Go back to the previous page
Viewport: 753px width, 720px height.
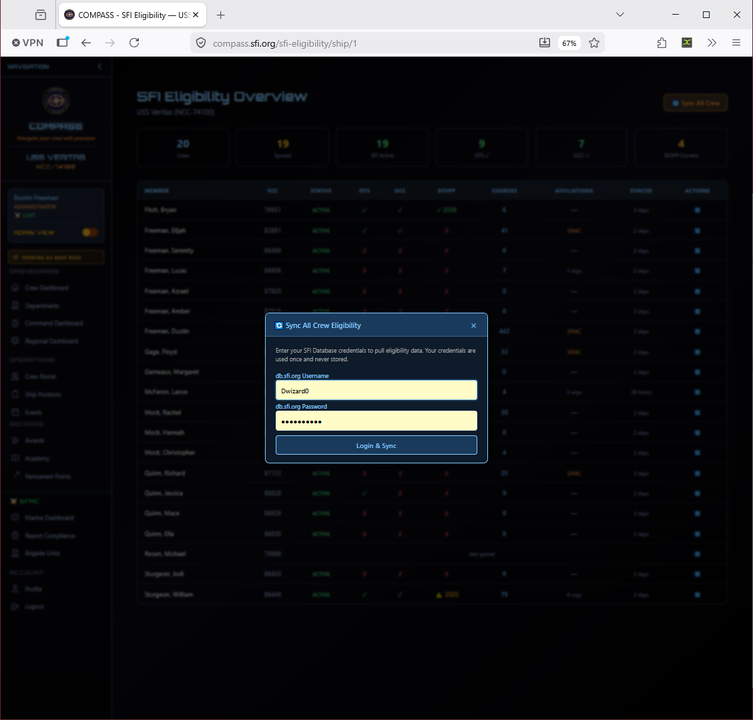click(x=86, y=43)
